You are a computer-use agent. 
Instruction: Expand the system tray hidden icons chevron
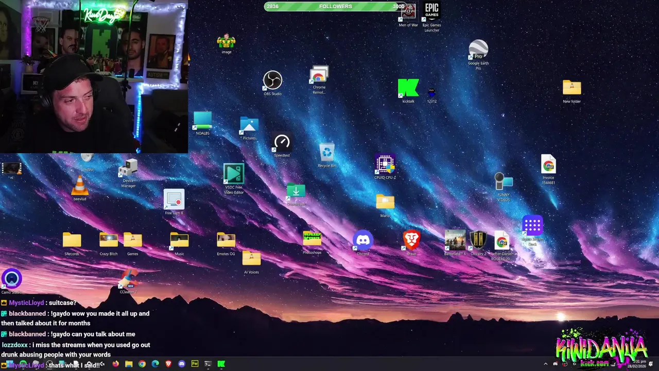(x=546, y=364)
